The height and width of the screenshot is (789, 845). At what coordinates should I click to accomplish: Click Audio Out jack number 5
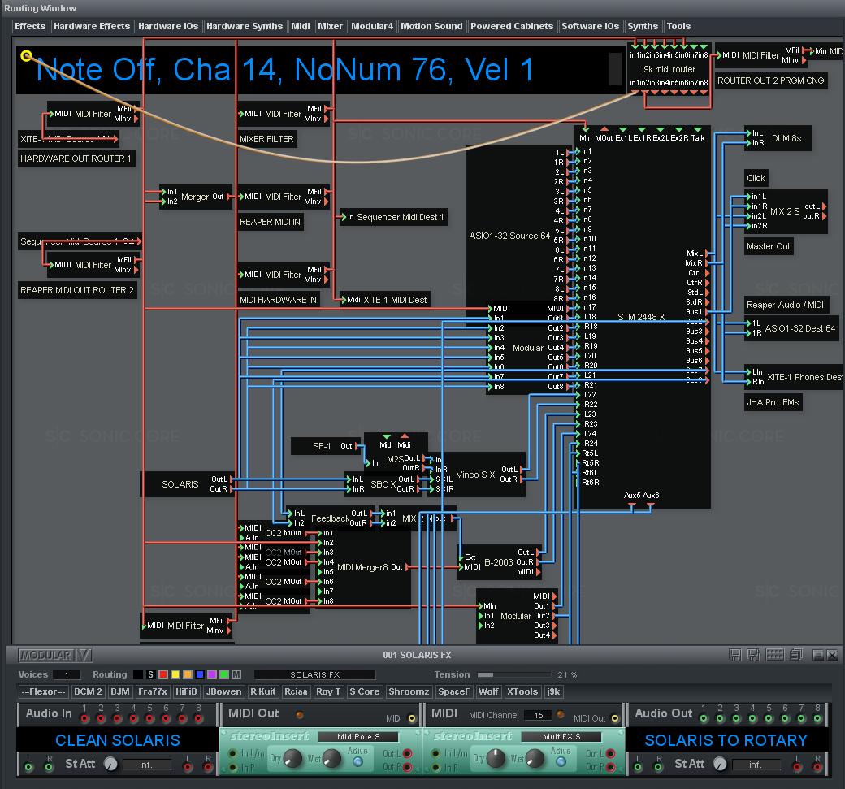pyautogui.click(x=769, y=718)
